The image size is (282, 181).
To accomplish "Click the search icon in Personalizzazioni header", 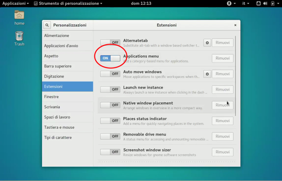I will pos(47,25).
